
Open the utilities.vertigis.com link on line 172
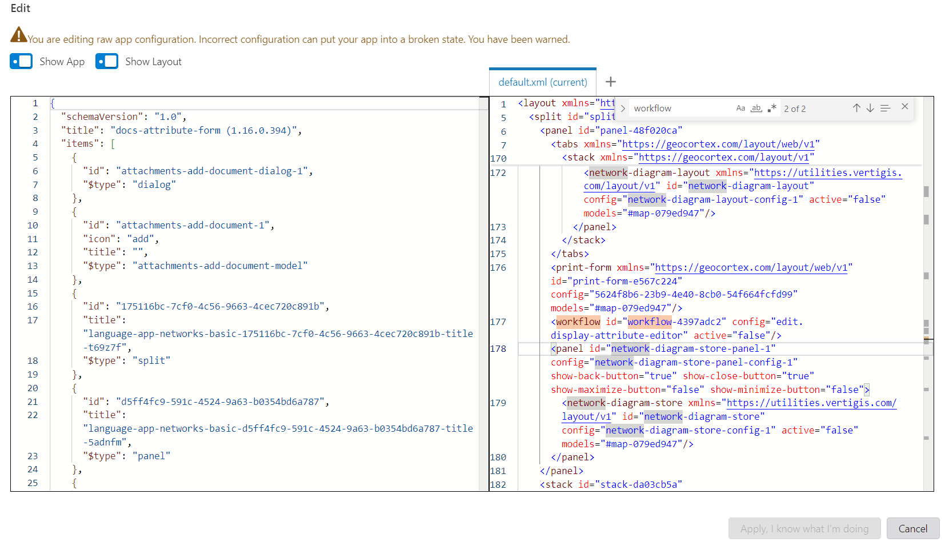(x=827, y=172)
